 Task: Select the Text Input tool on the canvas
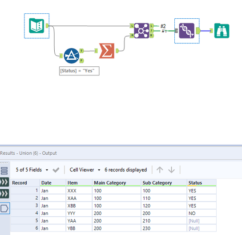(x=36, y=26)
